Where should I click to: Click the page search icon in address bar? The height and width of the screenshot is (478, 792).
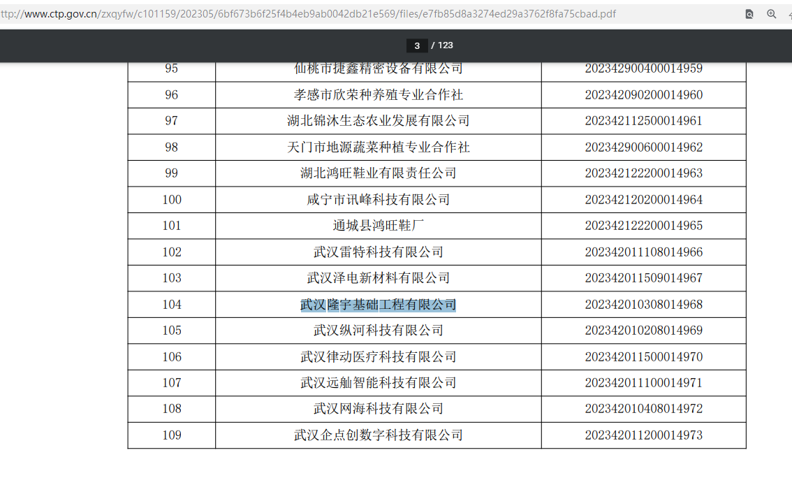(x=749, y=14)
